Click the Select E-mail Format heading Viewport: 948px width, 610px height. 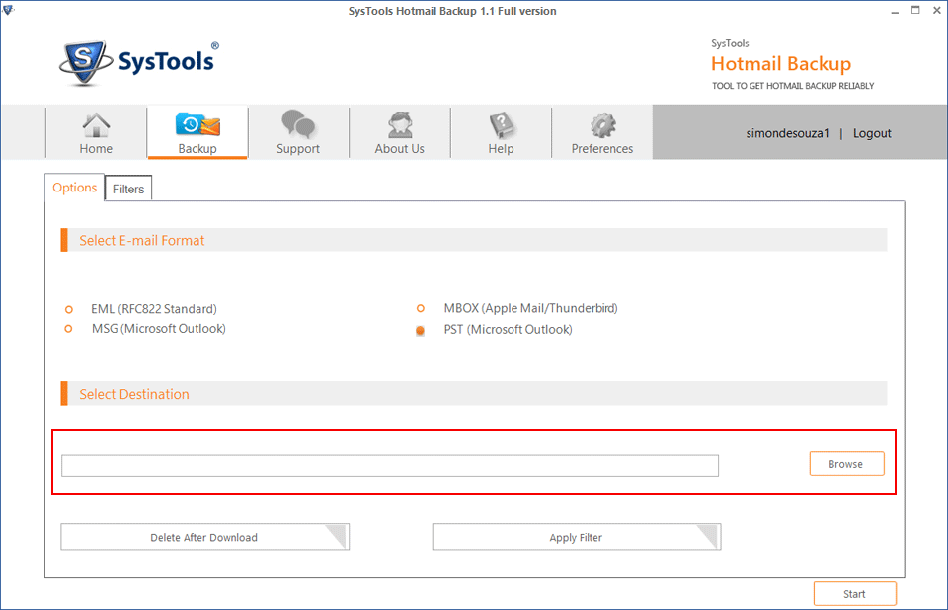[142, 241]
